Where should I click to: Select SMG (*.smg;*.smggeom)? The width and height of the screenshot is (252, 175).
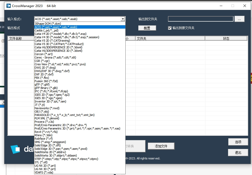(x=80, y=142)
